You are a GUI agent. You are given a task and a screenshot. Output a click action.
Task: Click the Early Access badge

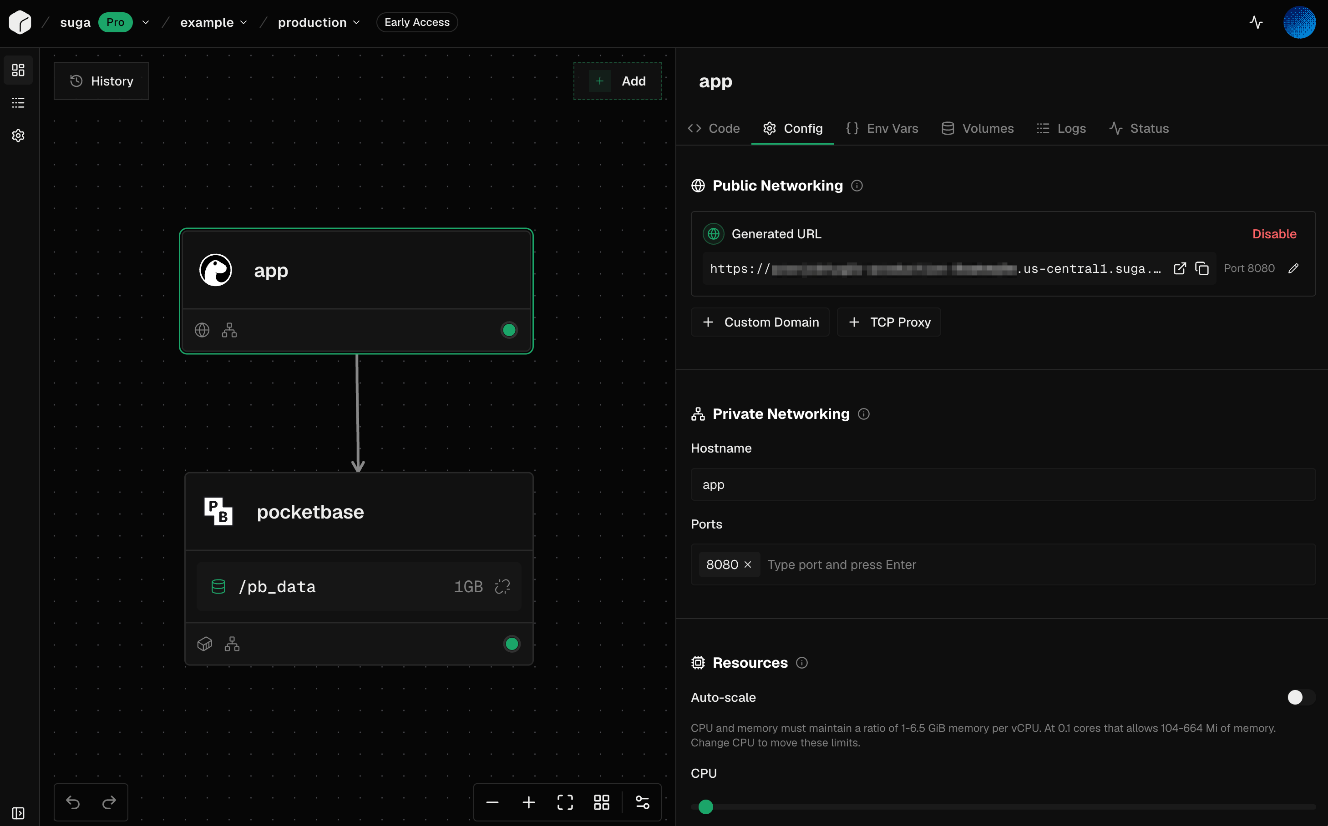(417, 22)
